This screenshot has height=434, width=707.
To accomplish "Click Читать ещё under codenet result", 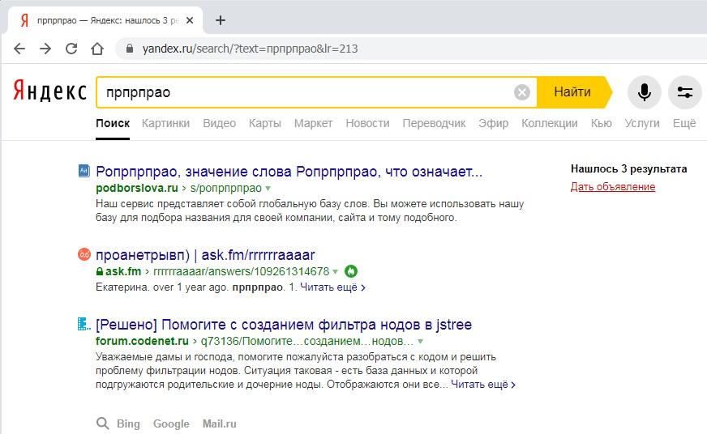I will point(483,385).
